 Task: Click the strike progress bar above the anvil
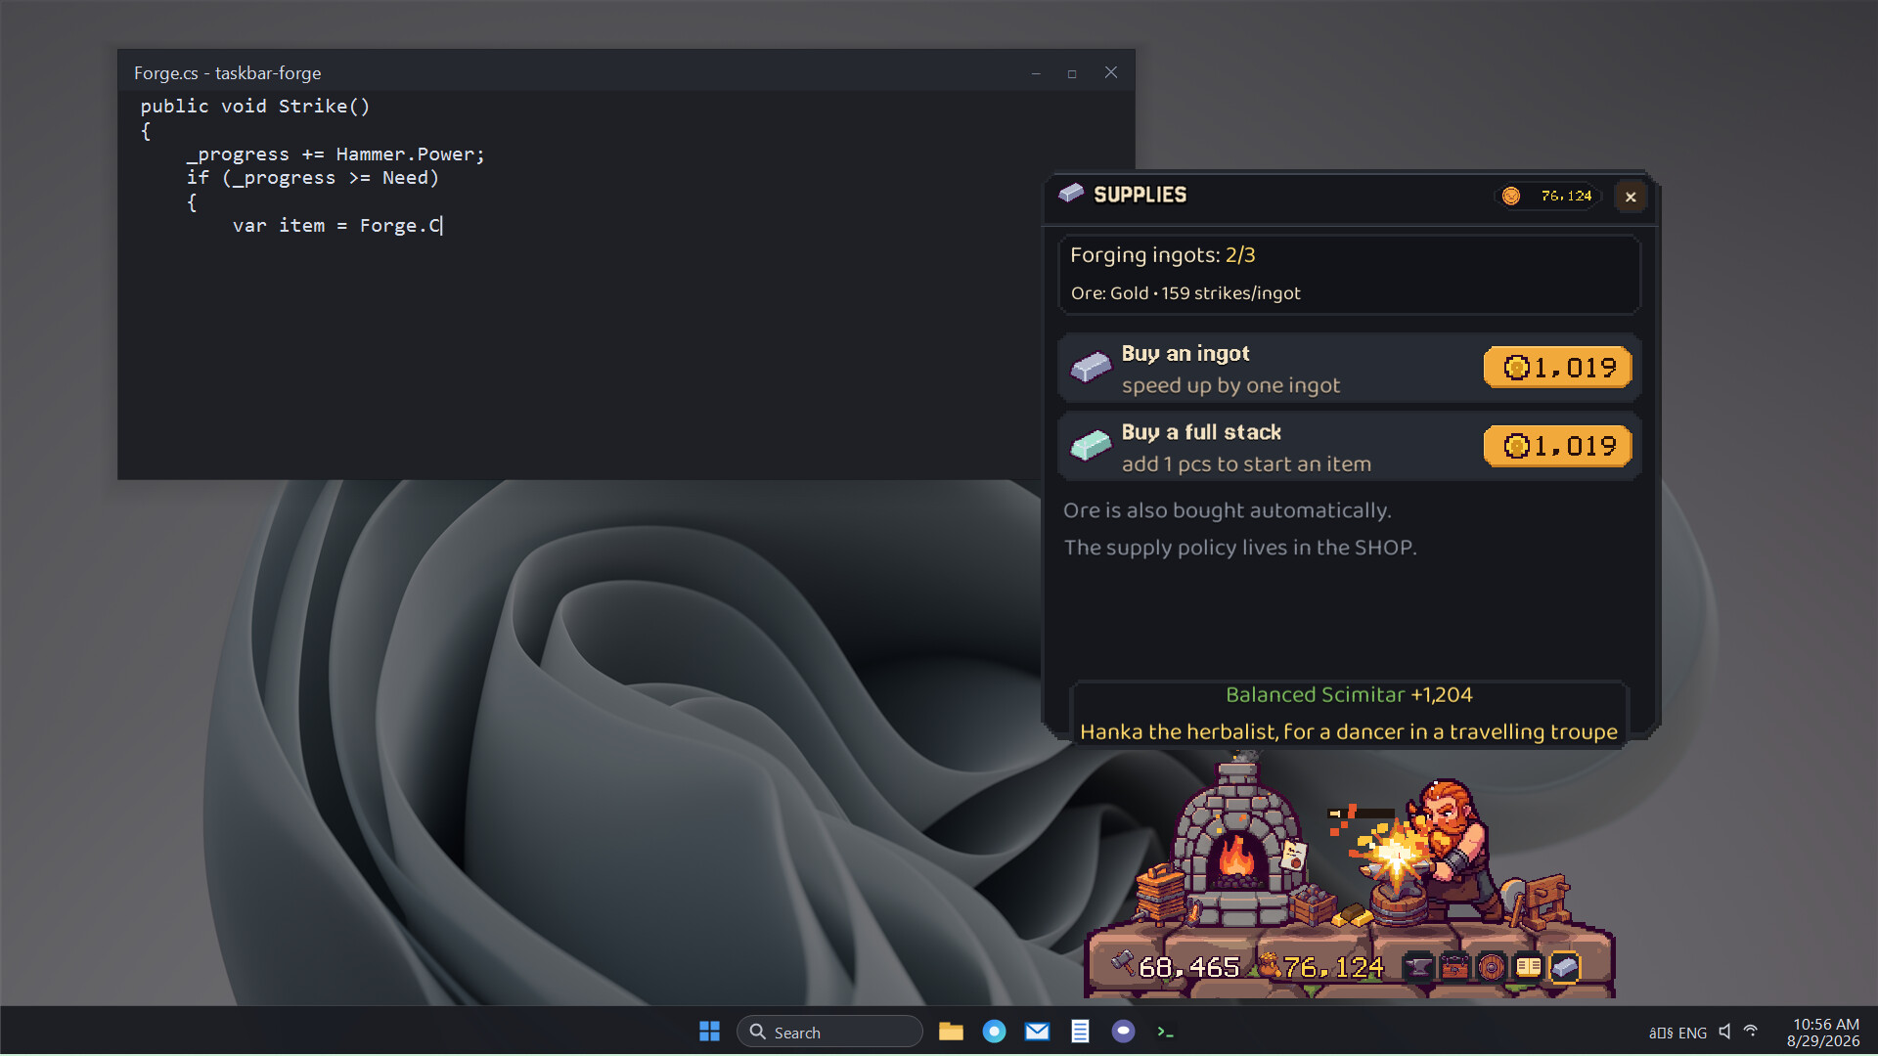point(1362,814)
